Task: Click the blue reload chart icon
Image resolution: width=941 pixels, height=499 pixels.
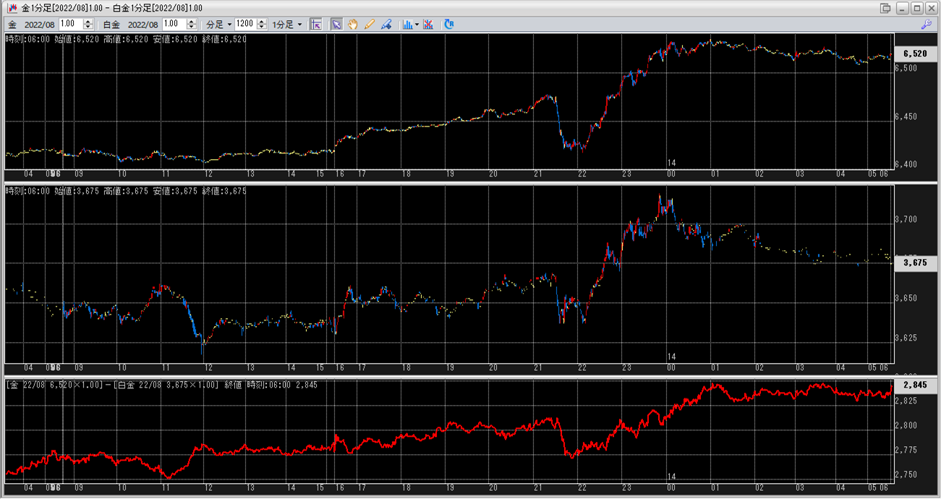Action: pyautogui.click(x=449, y=24)
